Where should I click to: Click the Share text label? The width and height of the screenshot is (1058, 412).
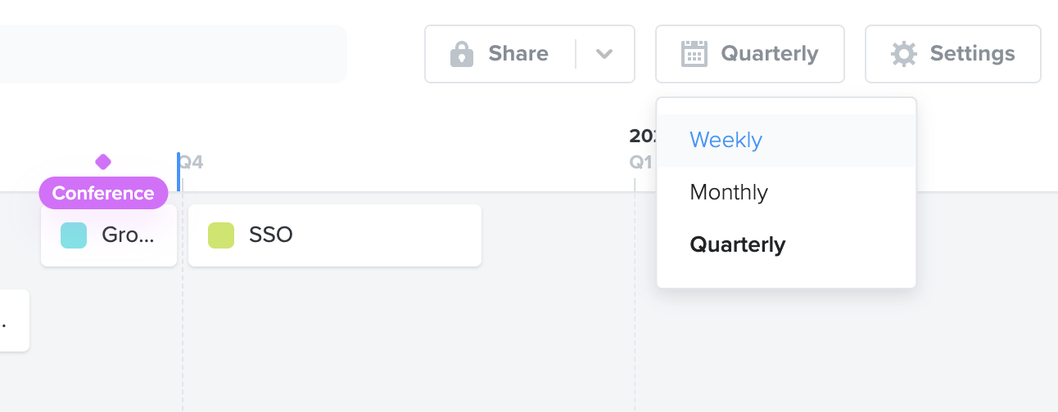518,54
